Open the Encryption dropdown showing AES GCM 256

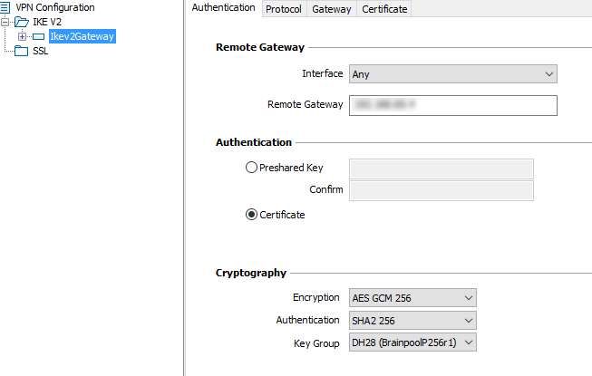(x=412, y=297)
